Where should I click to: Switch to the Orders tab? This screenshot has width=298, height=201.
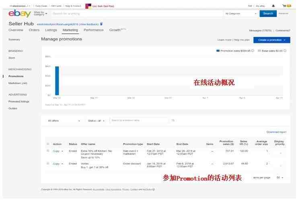34,30
